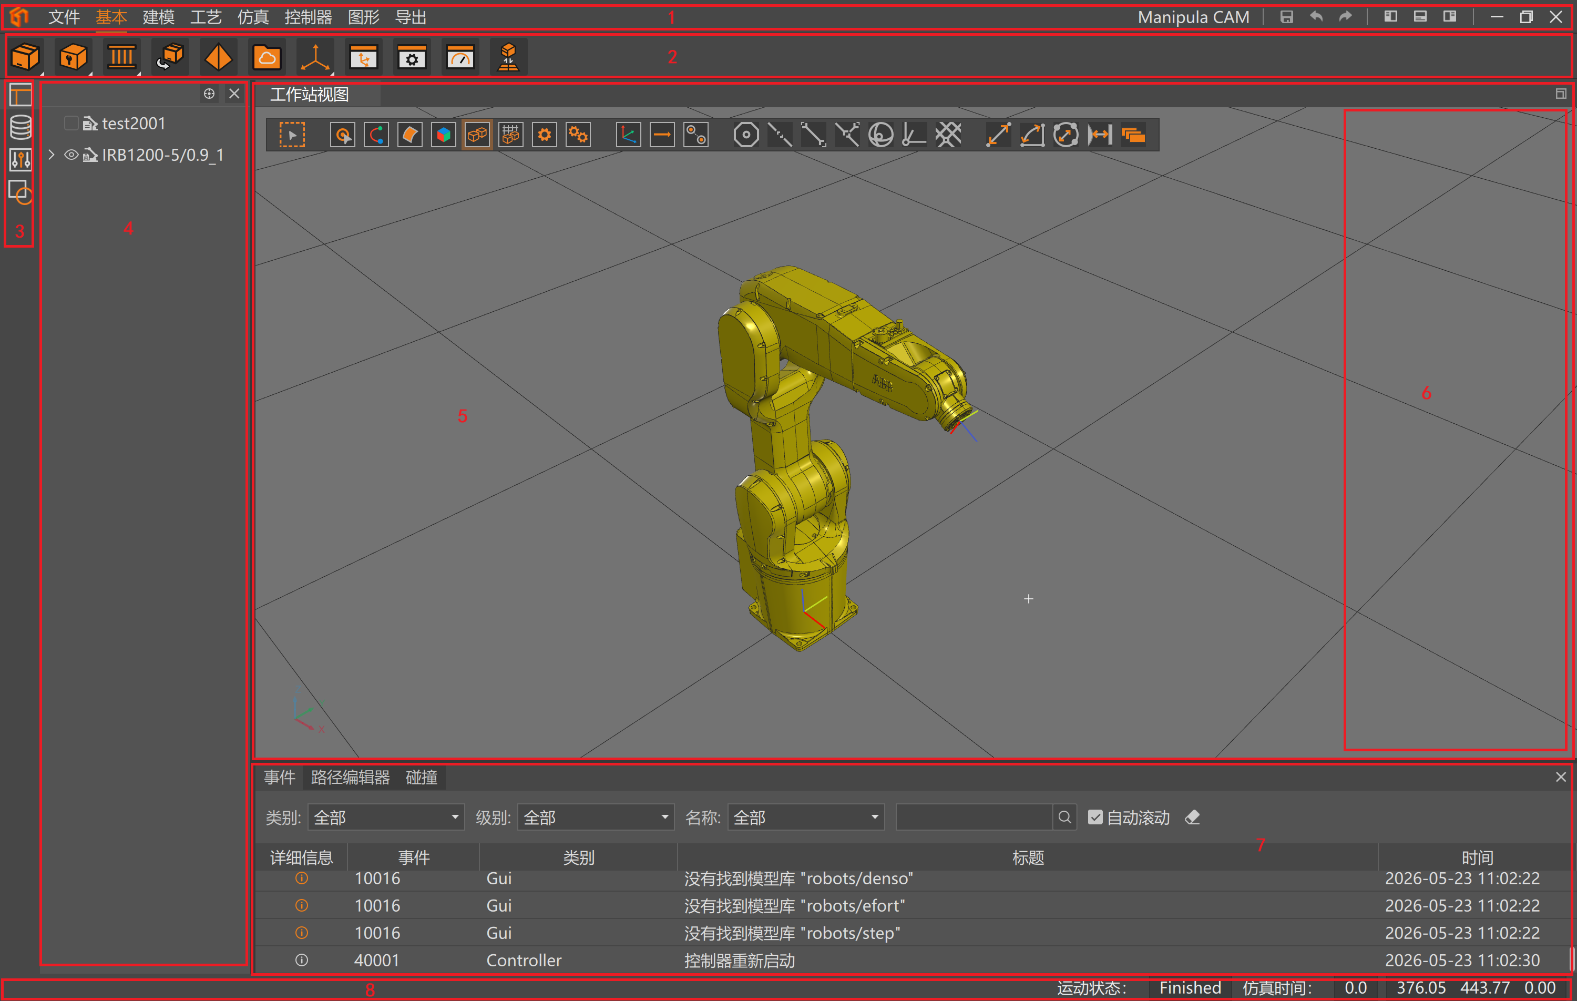The width and height of the screenshot is (1577, 1001).
Task: Toggle the boxes with grid selection mode
Action: coord(511,135)
